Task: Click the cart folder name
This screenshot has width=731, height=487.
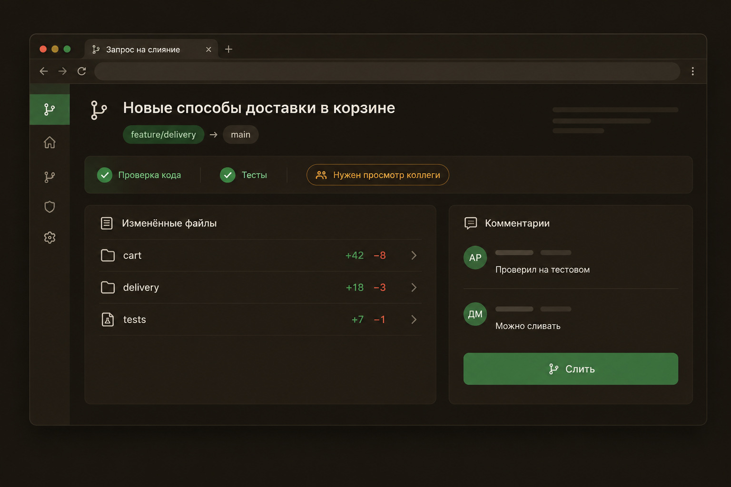Action: click(x=132, y=255)
